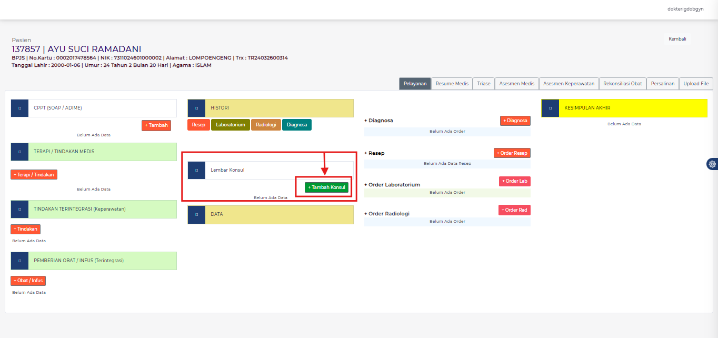This screenshot has height=338, width=718.
Task: Click the square icon beside HISTORI header
Action: point(196,108)
